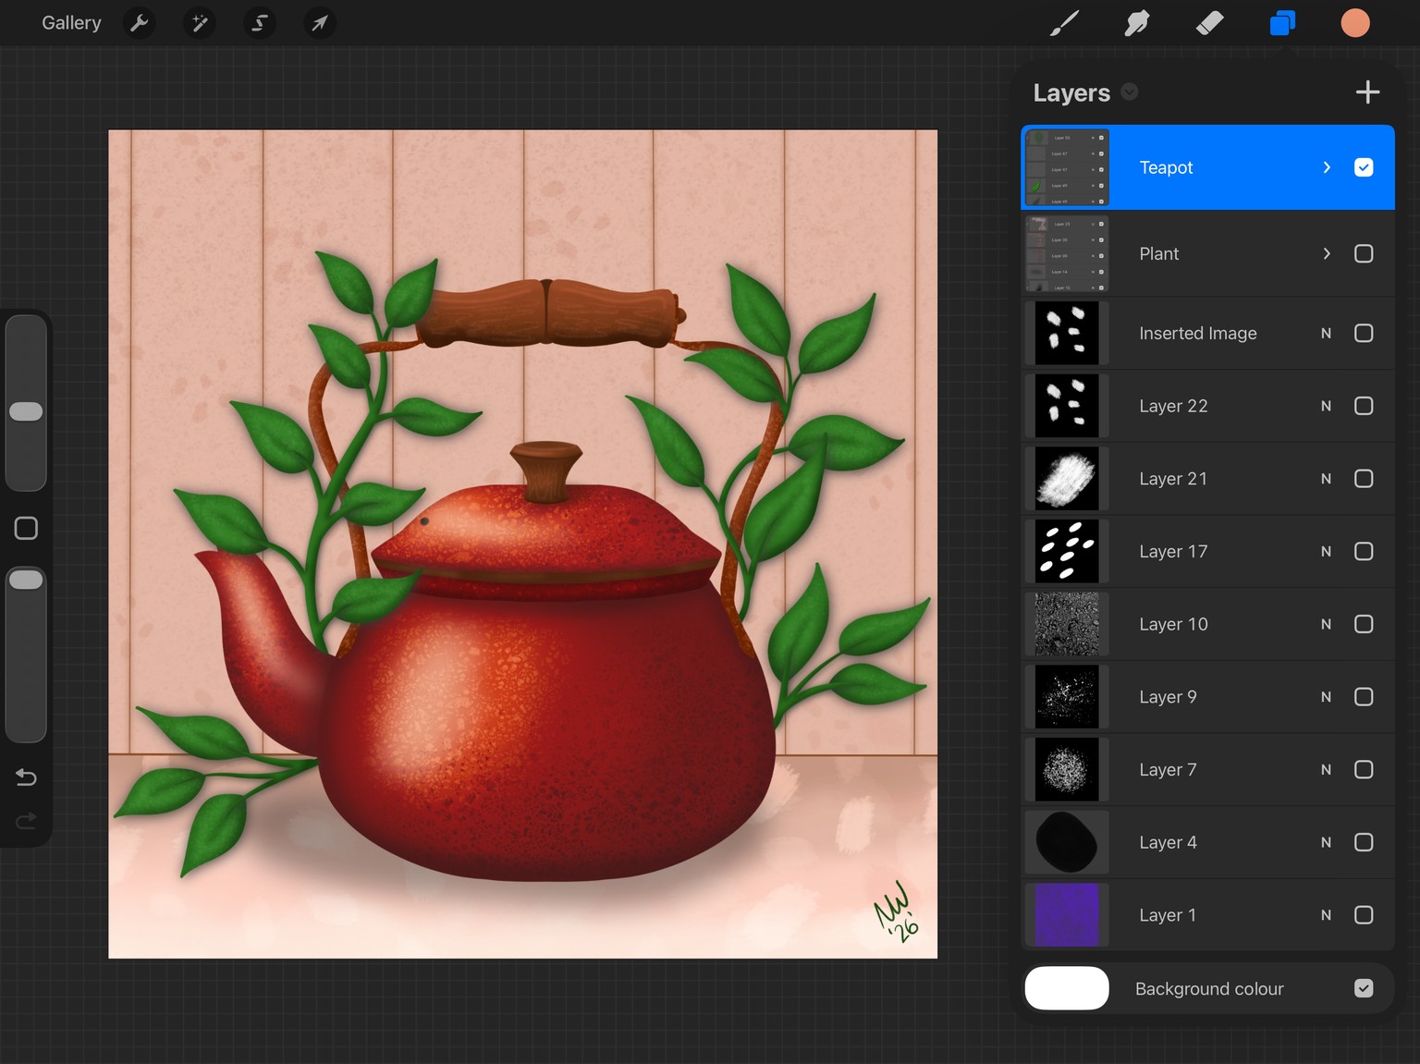Enable visibility of Layer 4
1420x1064 pixels.
(x=1364, y=842)
